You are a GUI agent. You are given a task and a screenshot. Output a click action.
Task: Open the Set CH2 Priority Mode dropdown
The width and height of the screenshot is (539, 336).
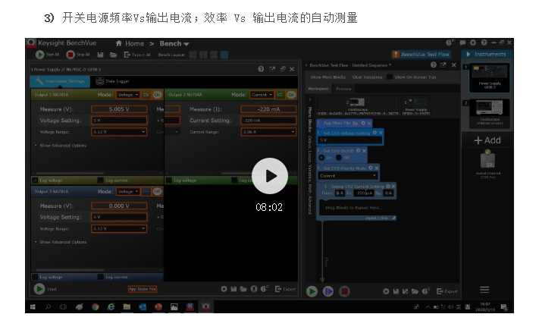(348, 176)
